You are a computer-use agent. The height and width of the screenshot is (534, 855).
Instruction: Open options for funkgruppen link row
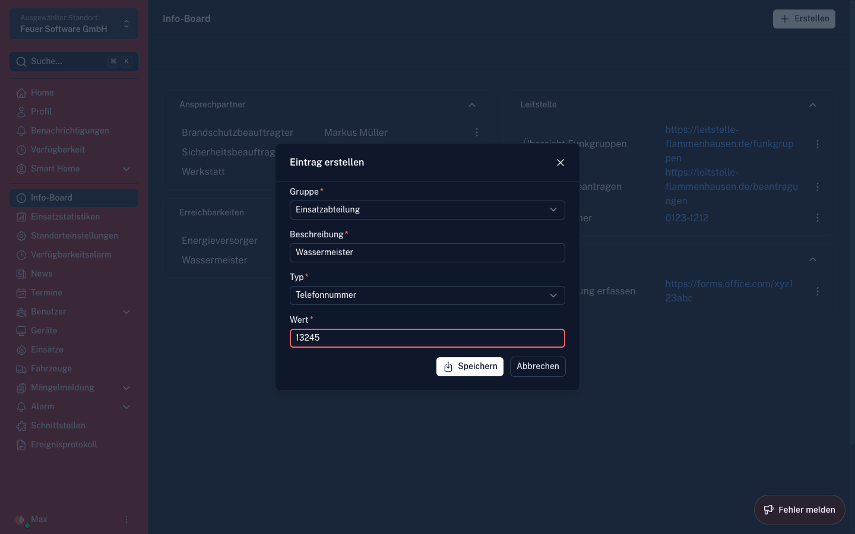pos(818,144)
